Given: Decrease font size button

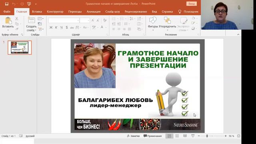Looking at the screenshot, I should [x=98, y=20].
